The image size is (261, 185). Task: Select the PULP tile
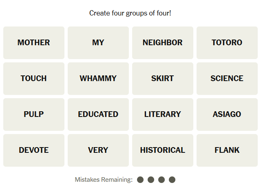click(x=34, y=115)
